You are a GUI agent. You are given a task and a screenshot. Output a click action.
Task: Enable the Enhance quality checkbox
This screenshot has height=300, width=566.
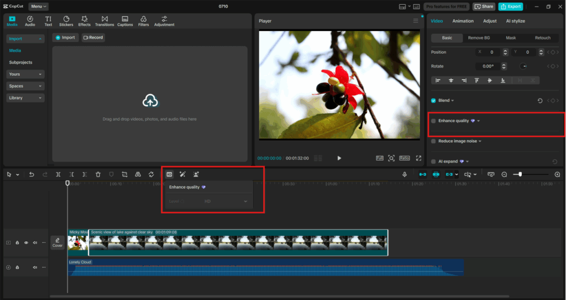(x=433, y=121)
